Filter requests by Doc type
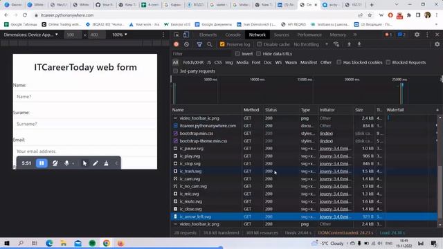This screenshot has width=443, height=249. (x=268, y=62)
